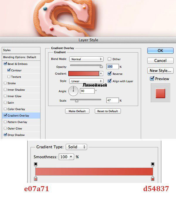This screenshot has height=197, width=176.
Task: Uncheck the Reverse checkbox
Action: point(109,73)
